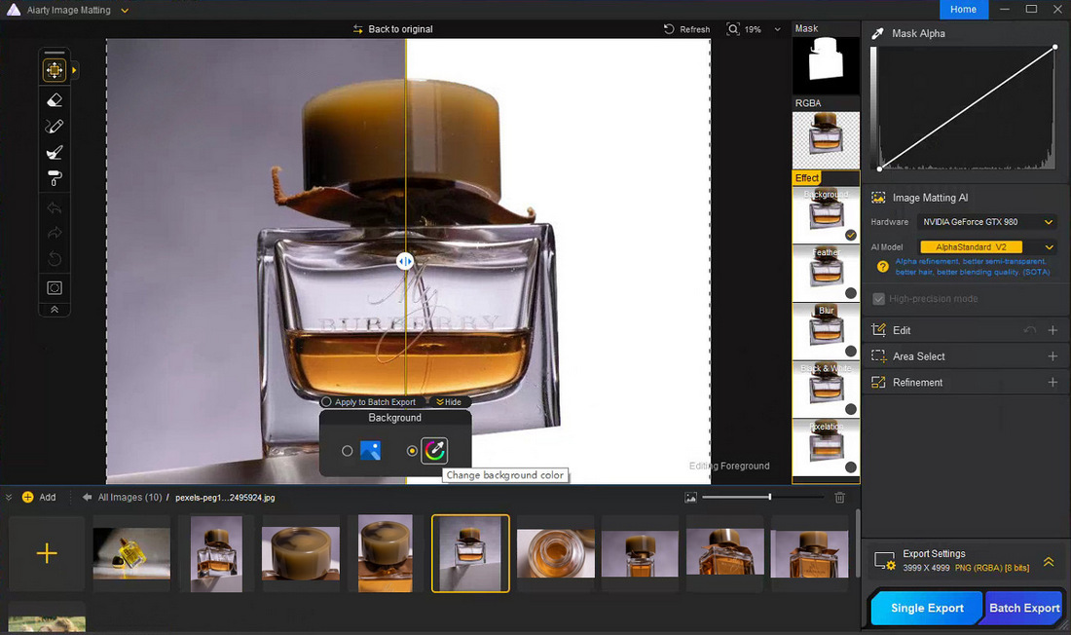Expand the Area Select section
1071x635 pixels.
(1053, 356)
